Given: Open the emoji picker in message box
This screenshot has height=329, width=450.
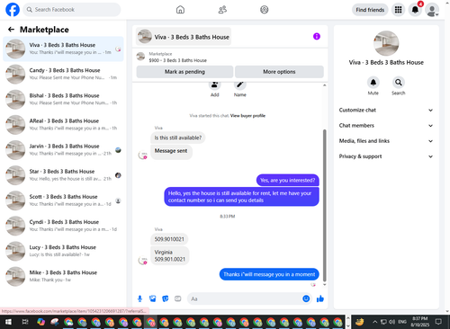Looking at the screenshot, I should pos(306,298).
